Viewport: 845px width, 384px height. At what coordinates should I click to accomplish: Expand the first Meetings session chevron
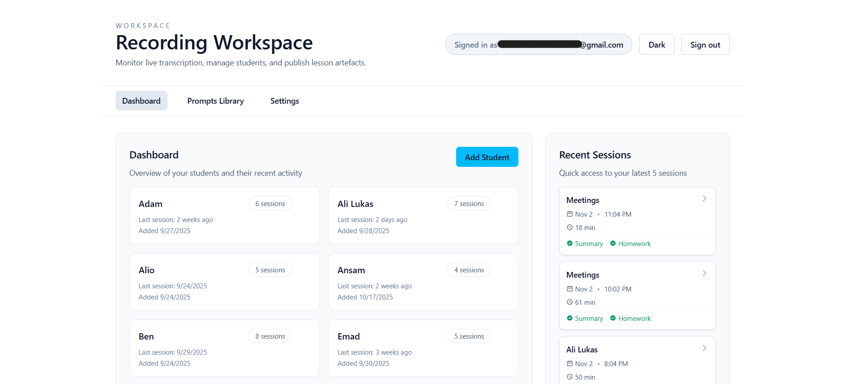[x=704, y=199]
